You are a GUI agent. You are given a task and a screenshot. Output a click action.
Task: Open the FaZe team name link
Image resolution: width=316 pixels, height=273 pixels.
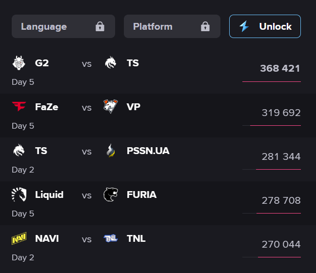tap(46, 107)
